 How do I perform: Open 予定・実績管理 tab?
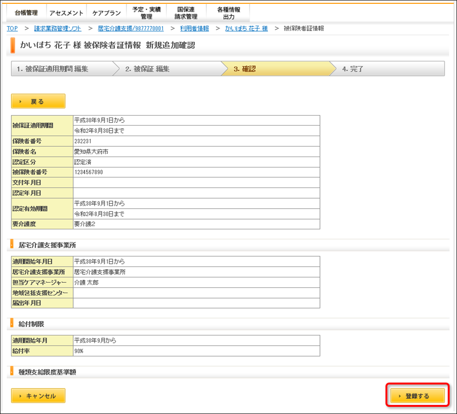coord(146,13)
